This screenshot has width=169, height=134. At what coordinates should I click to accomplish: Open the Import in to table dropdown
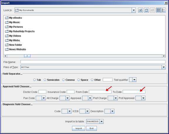point(102,121)
